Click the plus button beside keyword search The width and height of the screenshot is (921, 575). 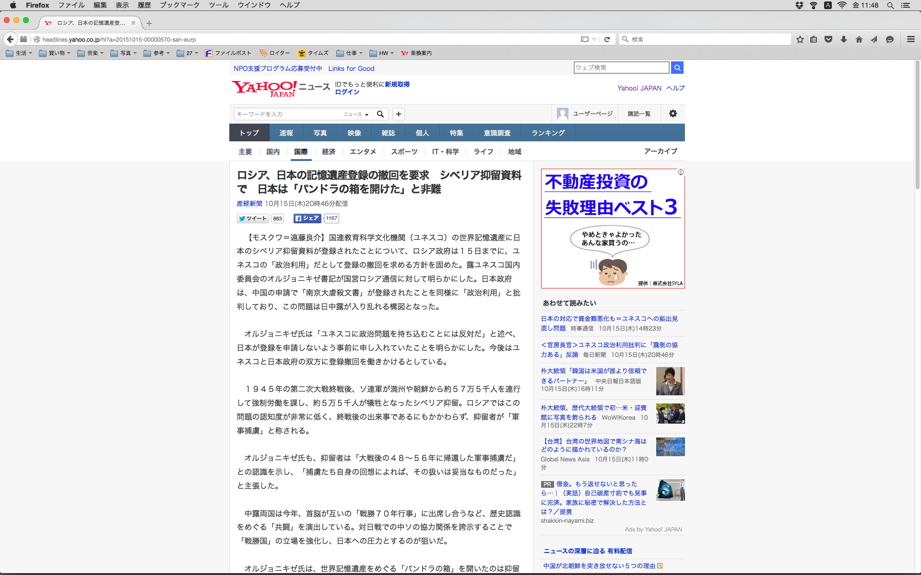pyautogui.click(x=398, y=114)
